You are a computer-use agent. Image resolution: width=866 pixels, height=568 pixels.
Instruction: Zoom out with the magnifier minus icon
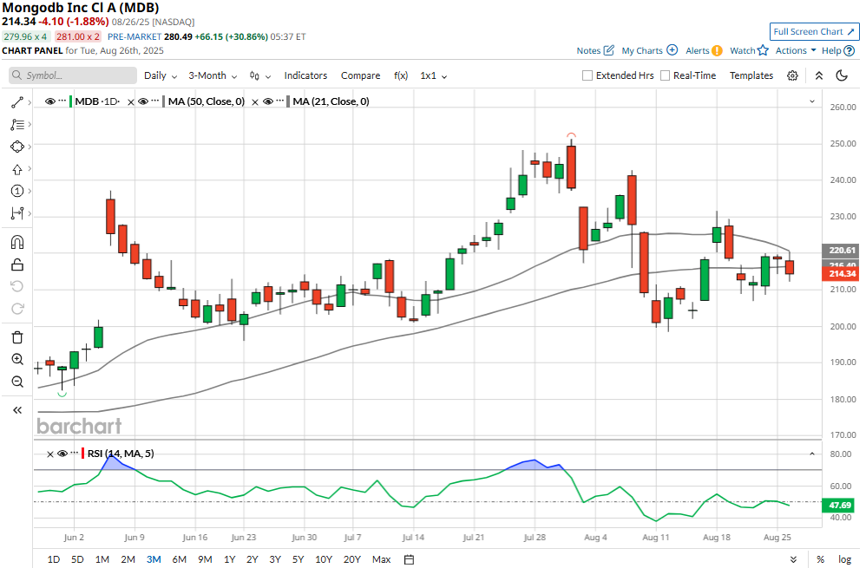17,382
